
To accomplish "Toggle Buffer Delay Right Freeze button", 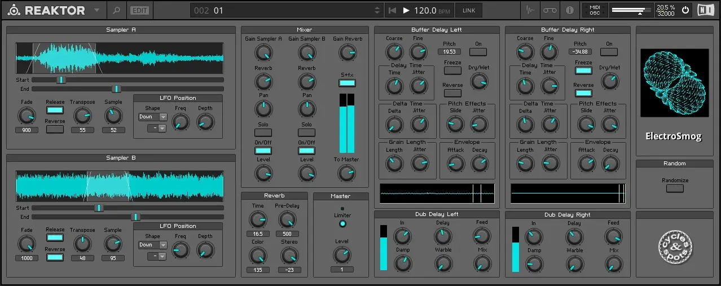I will tap(583, 71).
